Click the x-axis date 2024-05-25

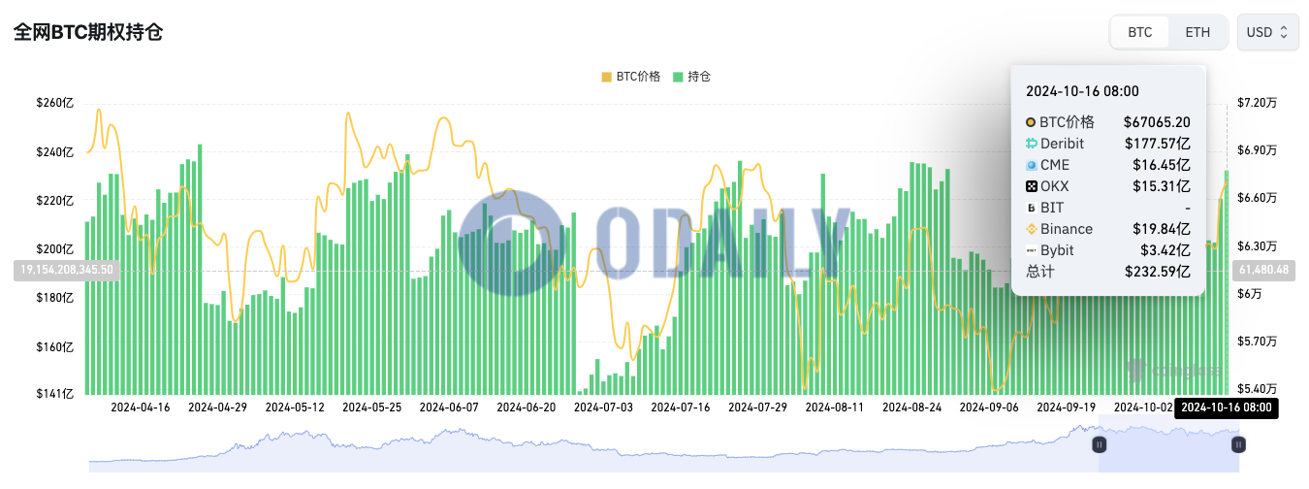(x=372, y=408)
